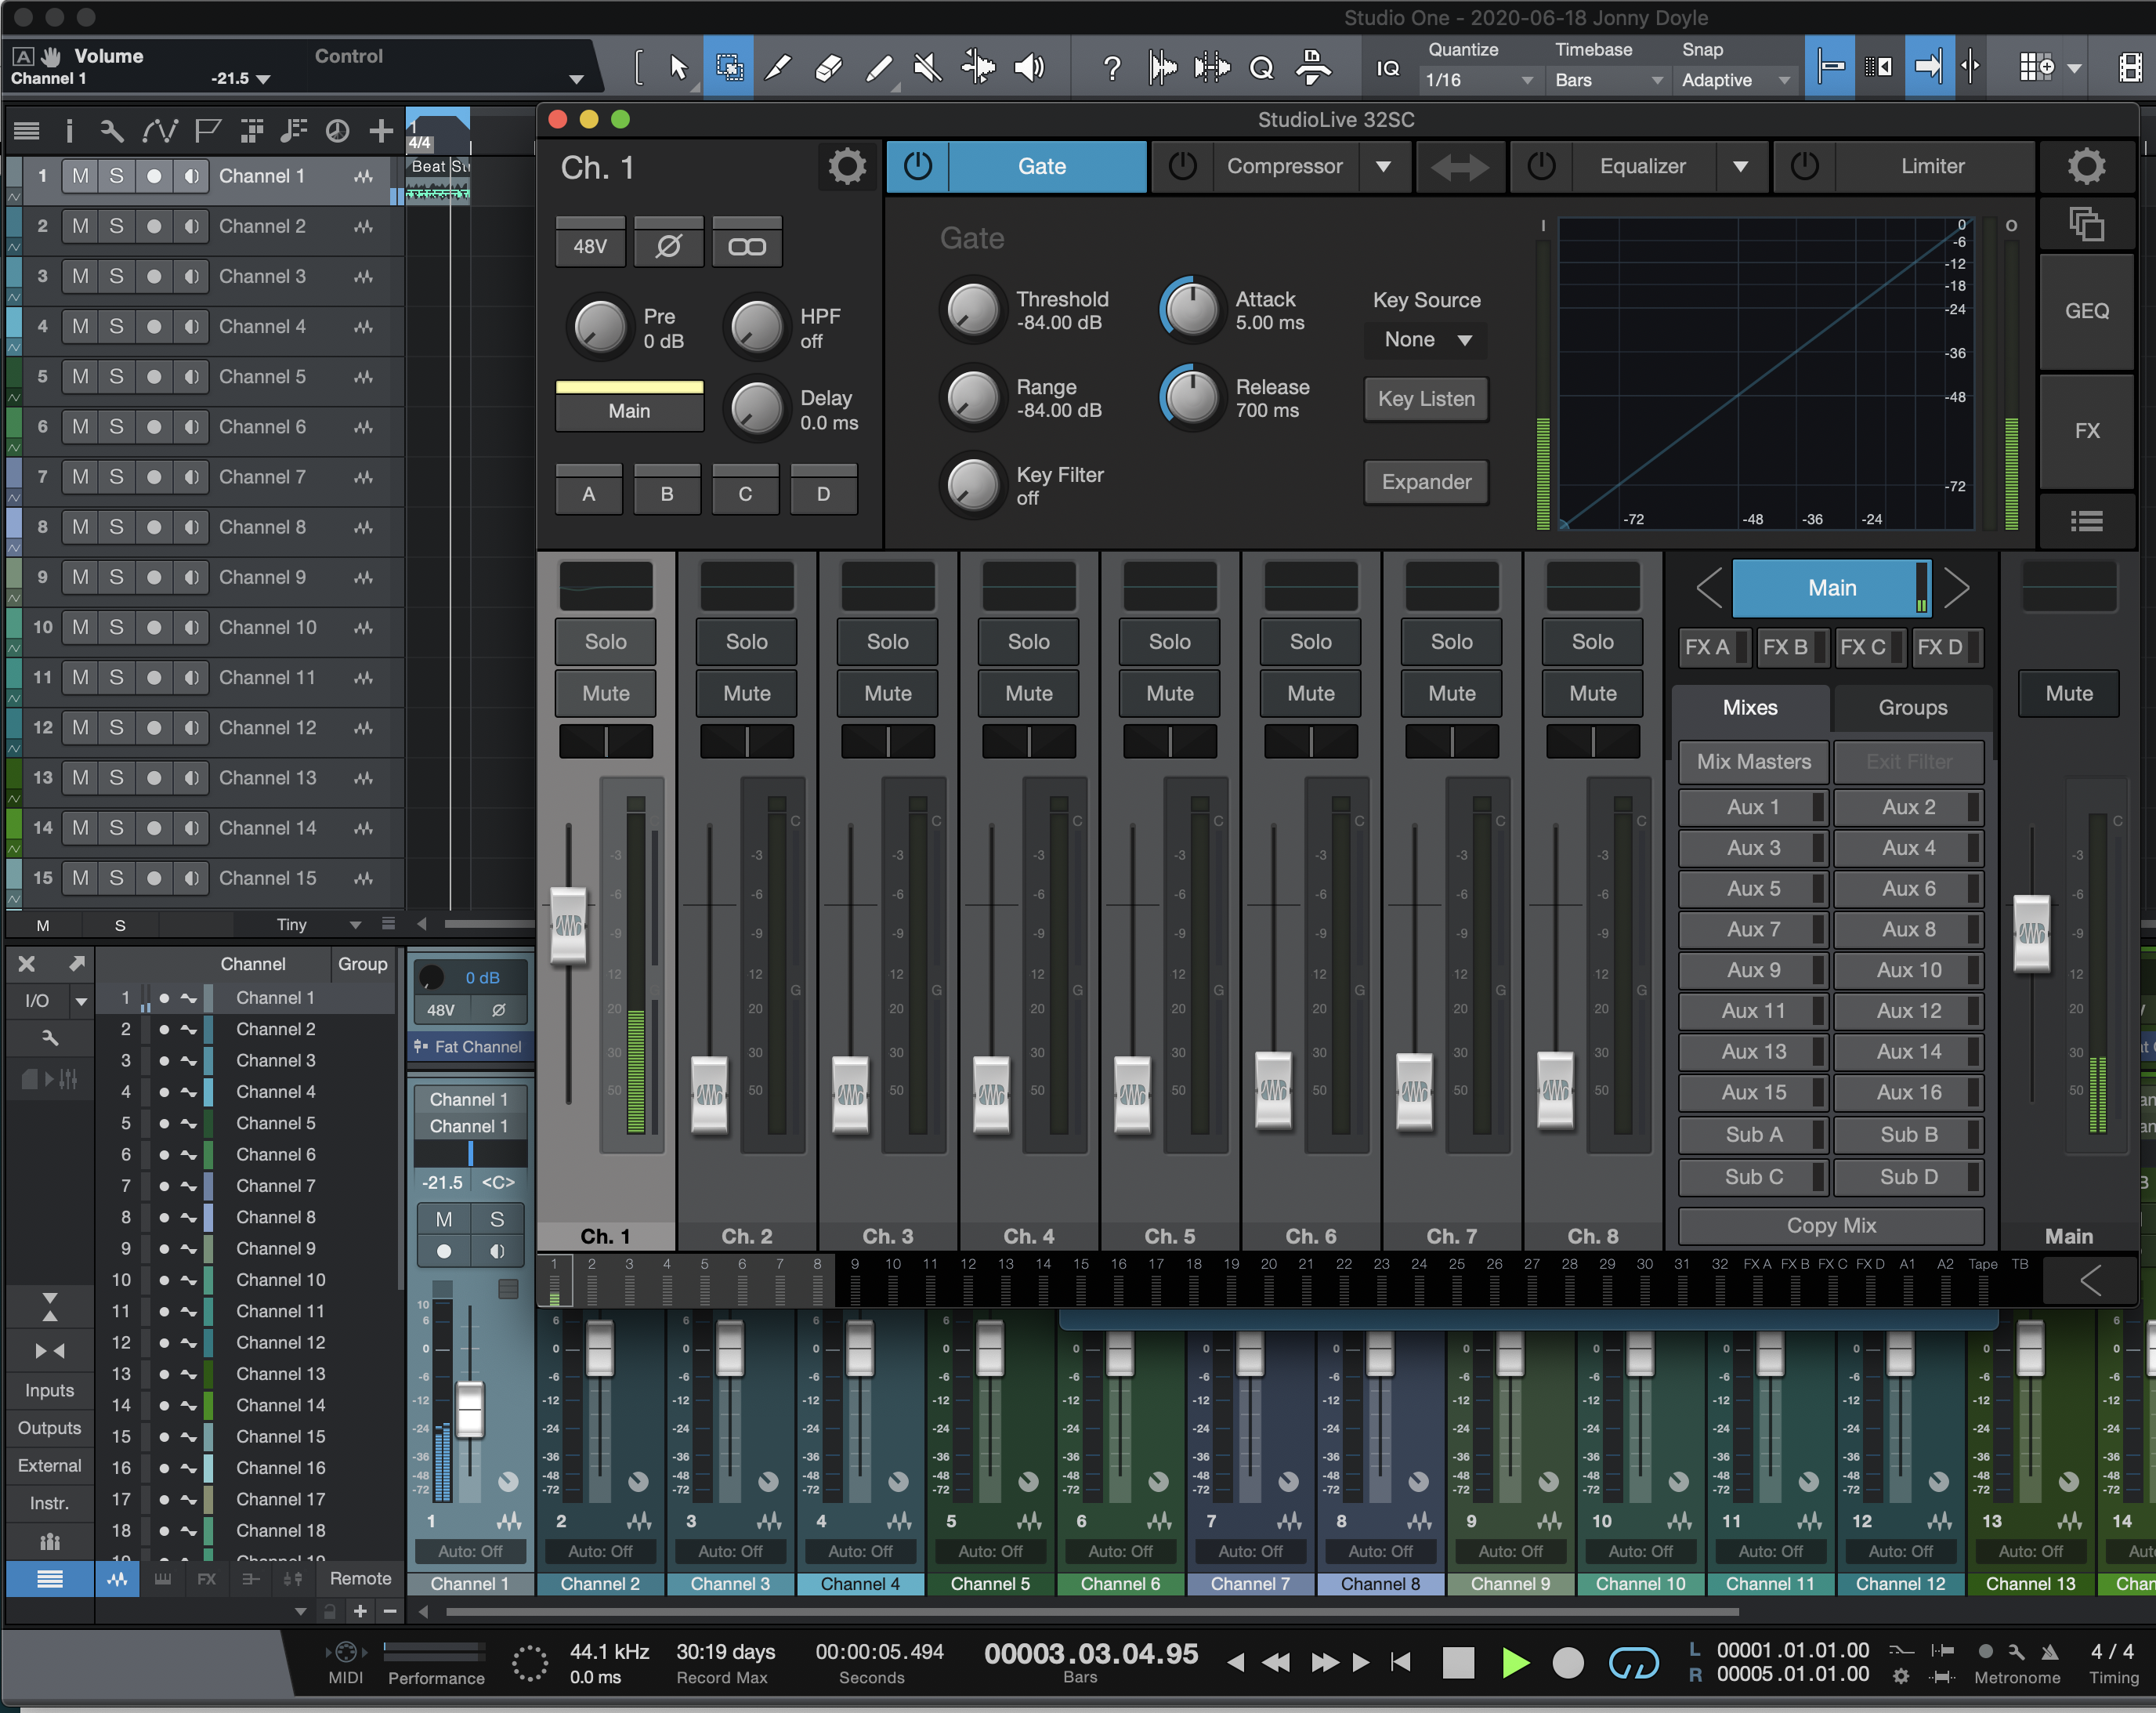Viewport: 2156px width, 1713px height.
Task: Click the IQ input quantize icon
Action: coord(1388,68)
